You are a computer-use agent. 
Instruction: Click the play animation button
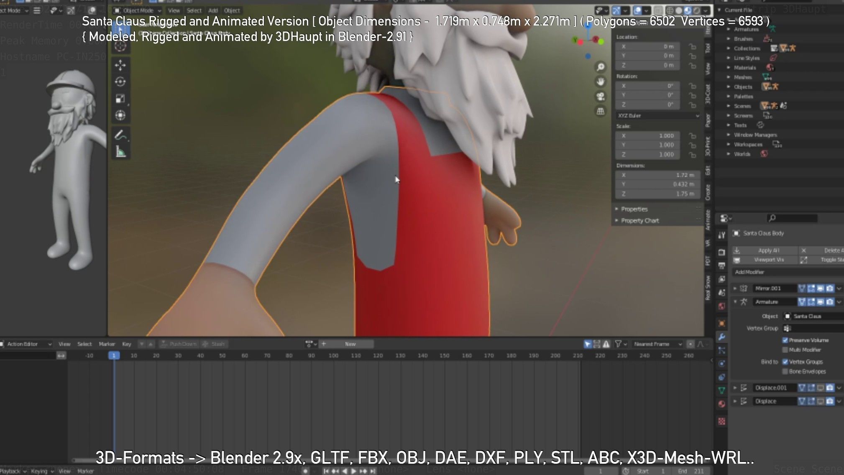coord(354,471)
